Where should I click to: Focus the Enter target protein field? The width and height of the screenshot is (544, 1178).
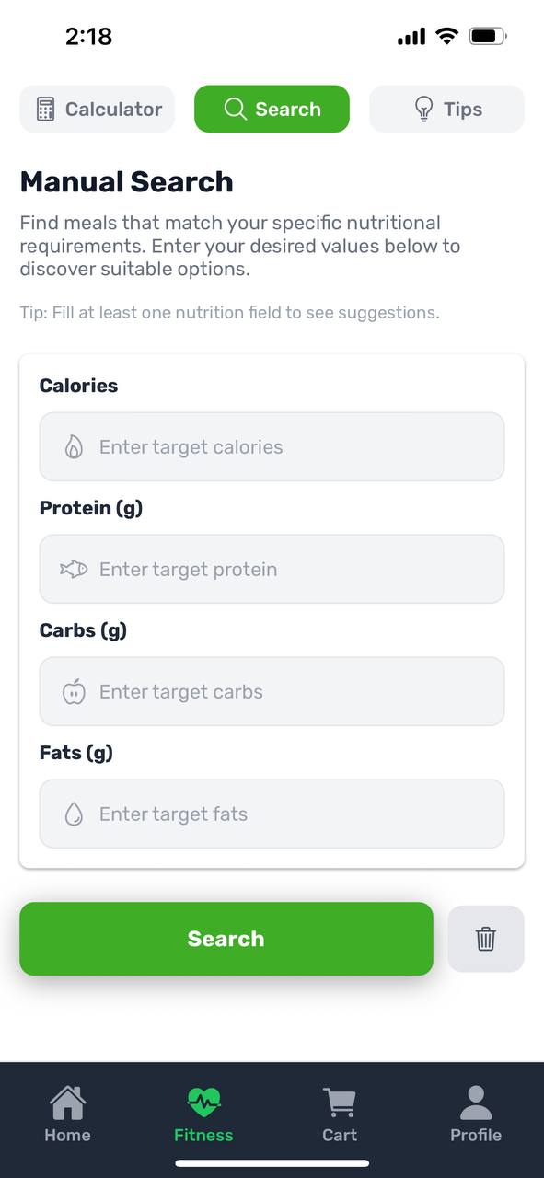272,569
